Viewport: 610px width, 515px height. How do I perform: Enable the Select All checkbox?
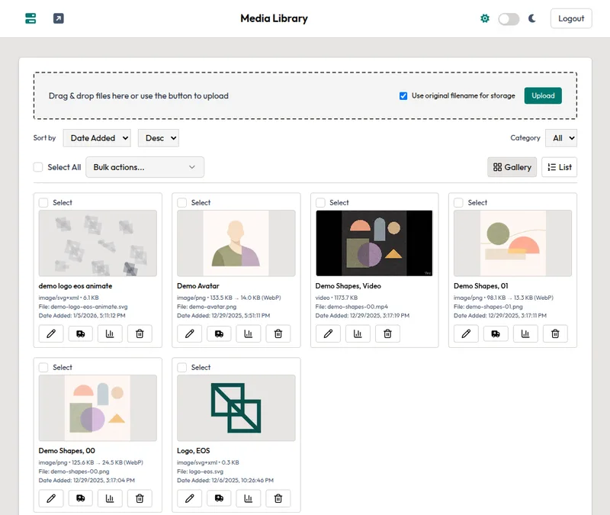point(37,167)
